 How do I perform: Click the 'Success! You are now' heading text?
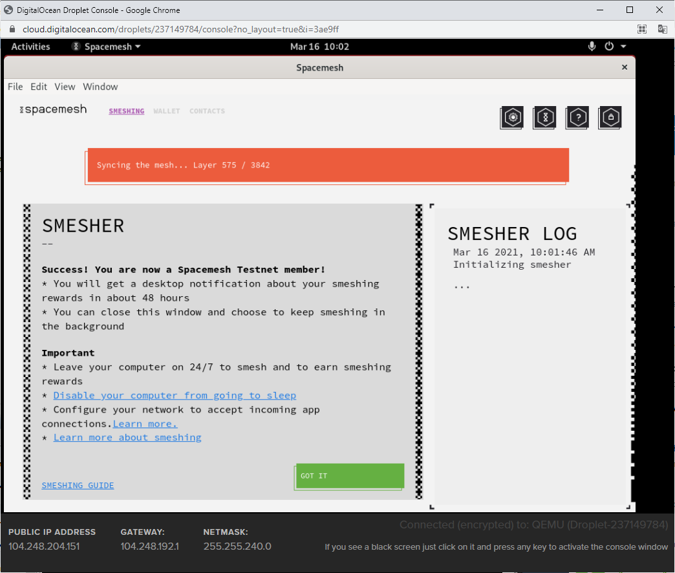pos(184,270)
